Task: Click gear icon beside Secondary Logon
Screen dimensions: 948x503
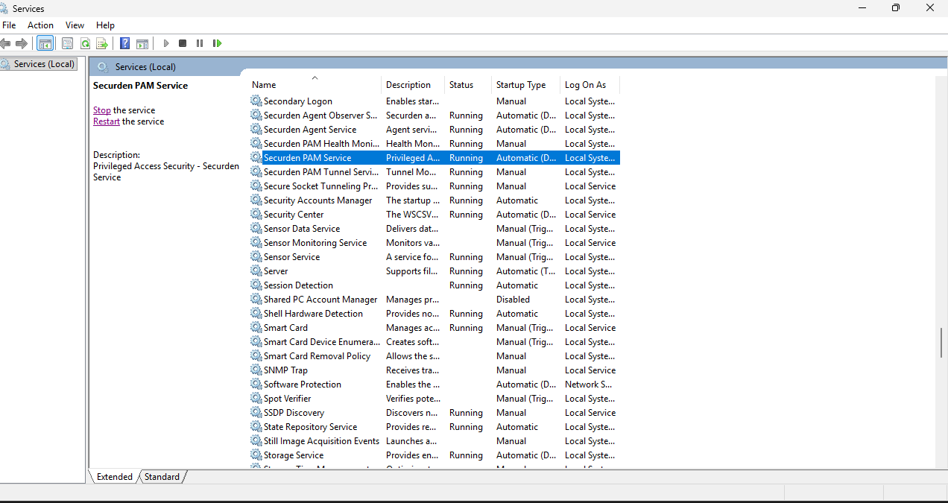Action: [x=256, y=101]
